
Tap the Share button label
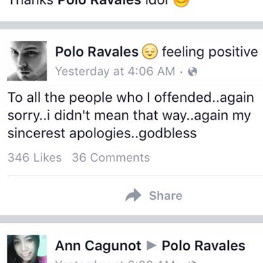[166, 196]
